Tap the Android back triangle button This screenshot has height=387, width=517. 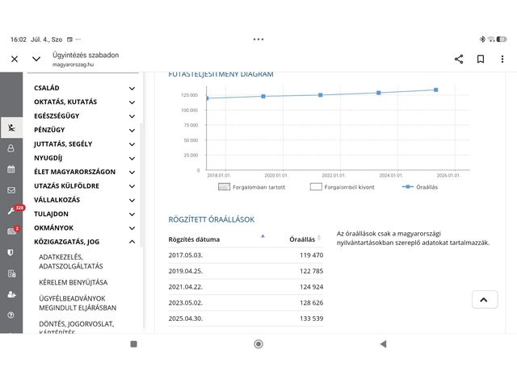pyautogui.click(x=383, y=344)
